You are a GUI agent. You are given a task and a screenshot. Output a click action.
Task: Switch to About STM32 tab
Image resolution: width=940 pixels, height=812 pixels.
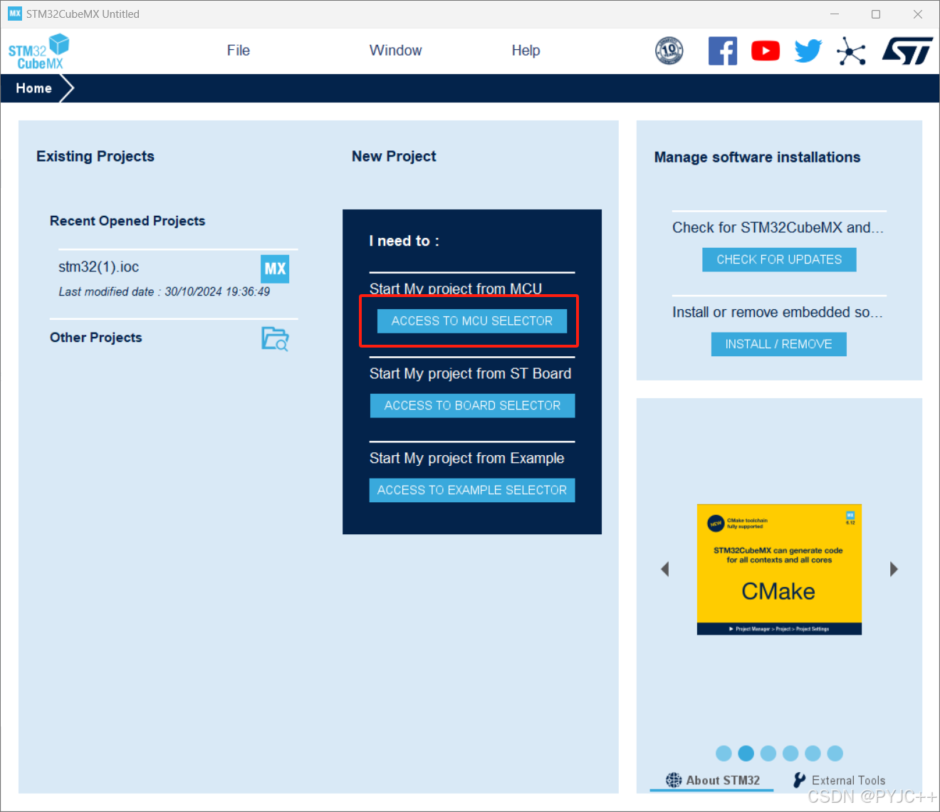click(713, 780)
